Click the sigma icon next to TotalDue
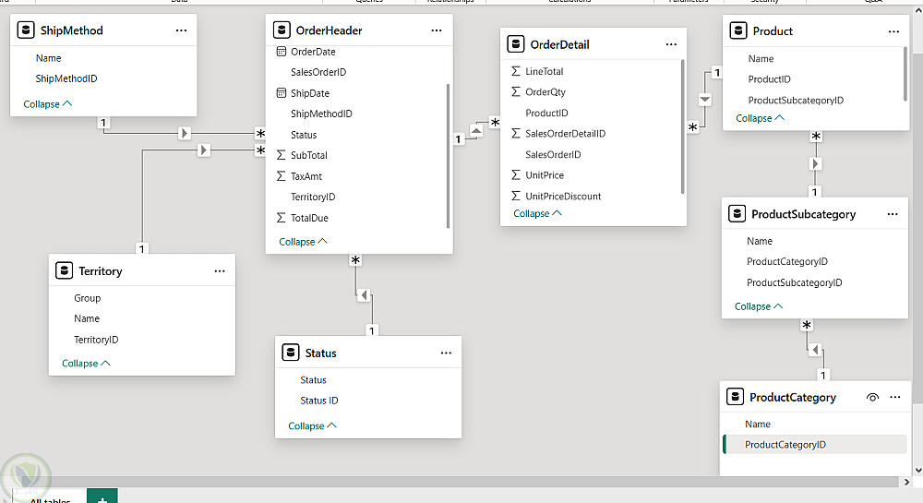This screenshot has width=923, height=503. [282, 218]
